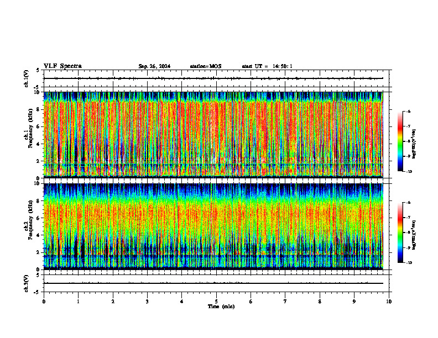This screenshot has height=338, width=438.
Task: Click the "6" kHz tick on the ch.1 frequency axis
Action: pyautogui.click(x=39, y=127)
